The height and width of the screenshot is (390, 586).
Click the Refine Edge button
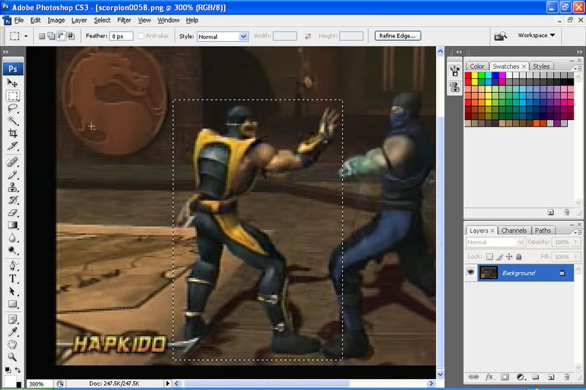[x=398, y=36]
